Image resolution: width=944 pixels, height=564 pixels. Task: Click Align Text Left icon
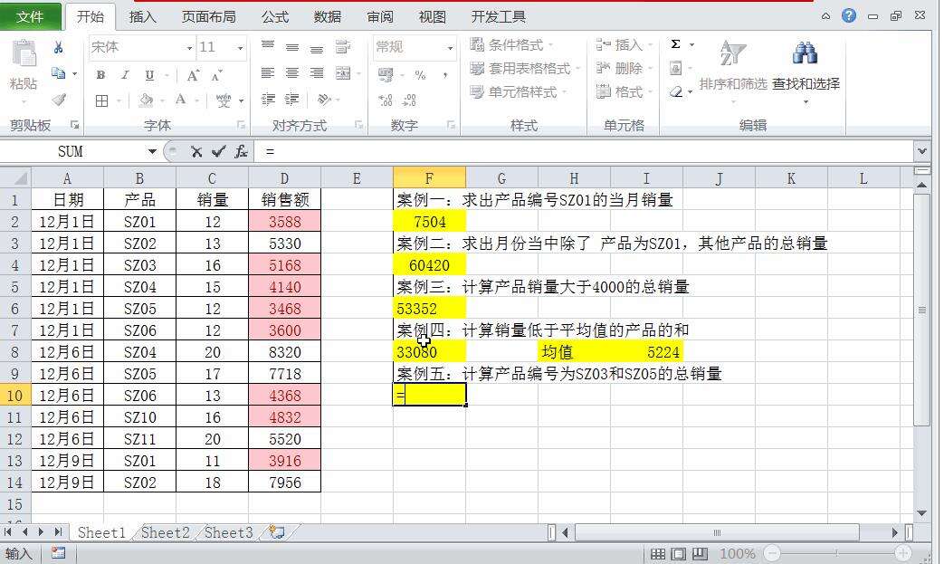click(268, 73)
